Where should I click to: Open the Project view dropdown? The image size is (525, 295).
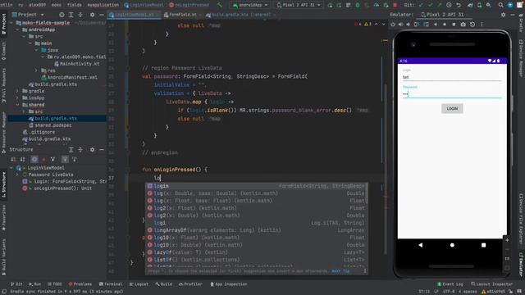(28, 15)
